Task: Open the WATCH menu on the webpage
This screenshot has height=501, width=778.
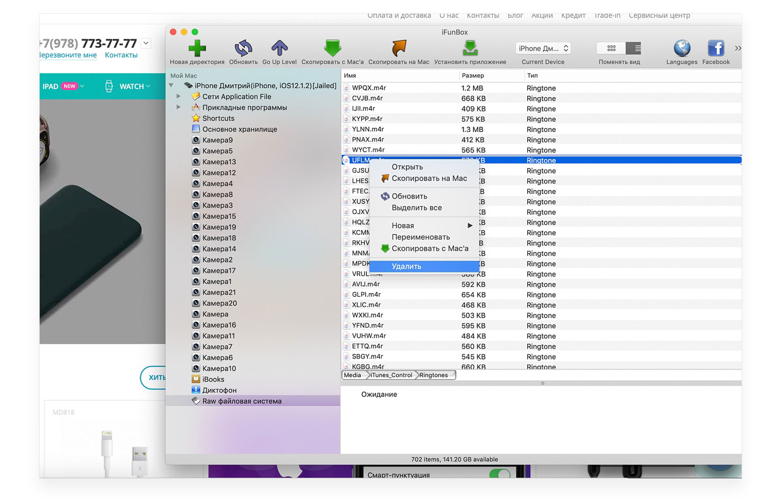Action: [x=128, y=86]
